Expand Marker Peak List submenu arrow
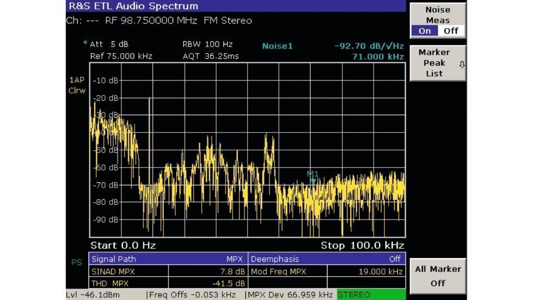534x300 pixels. [x=462, y=65]
